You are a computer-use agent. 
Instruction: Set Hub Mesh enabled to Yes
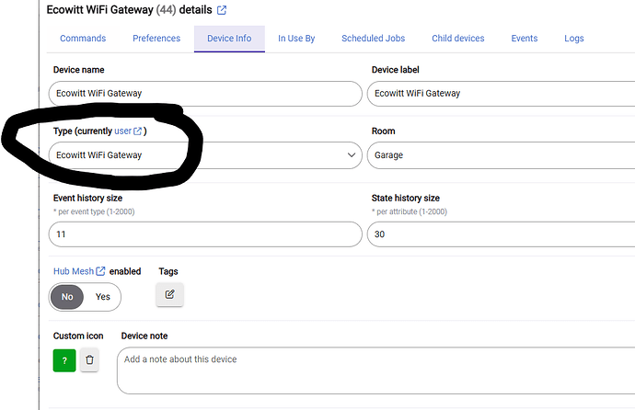tap(102, 297)
